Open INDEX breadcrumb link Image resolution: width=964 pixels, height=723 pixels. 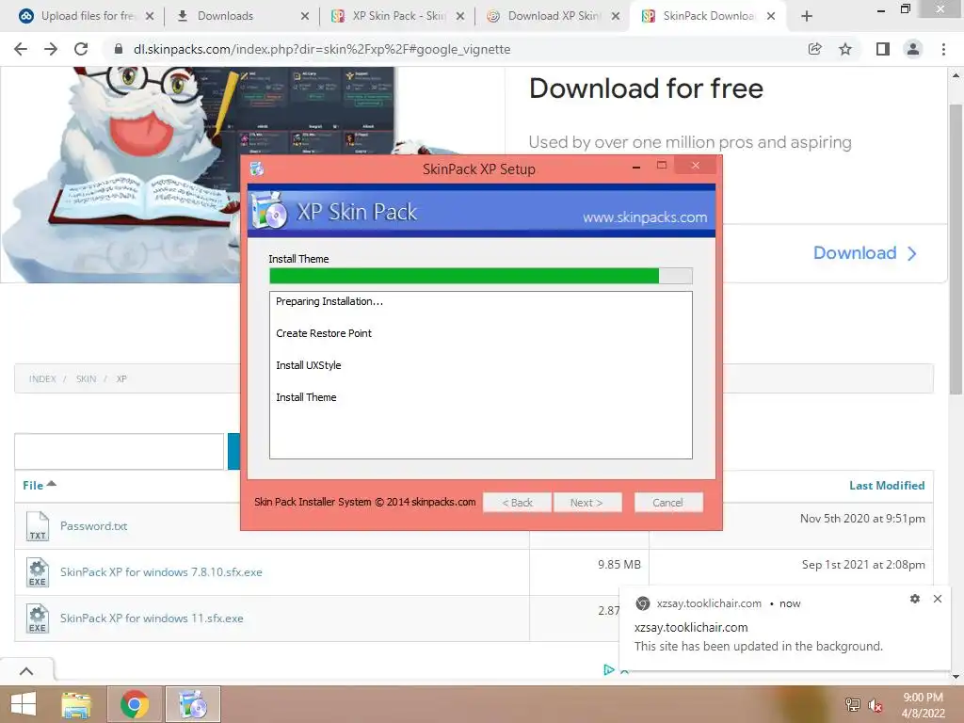(x=42, y=378)
